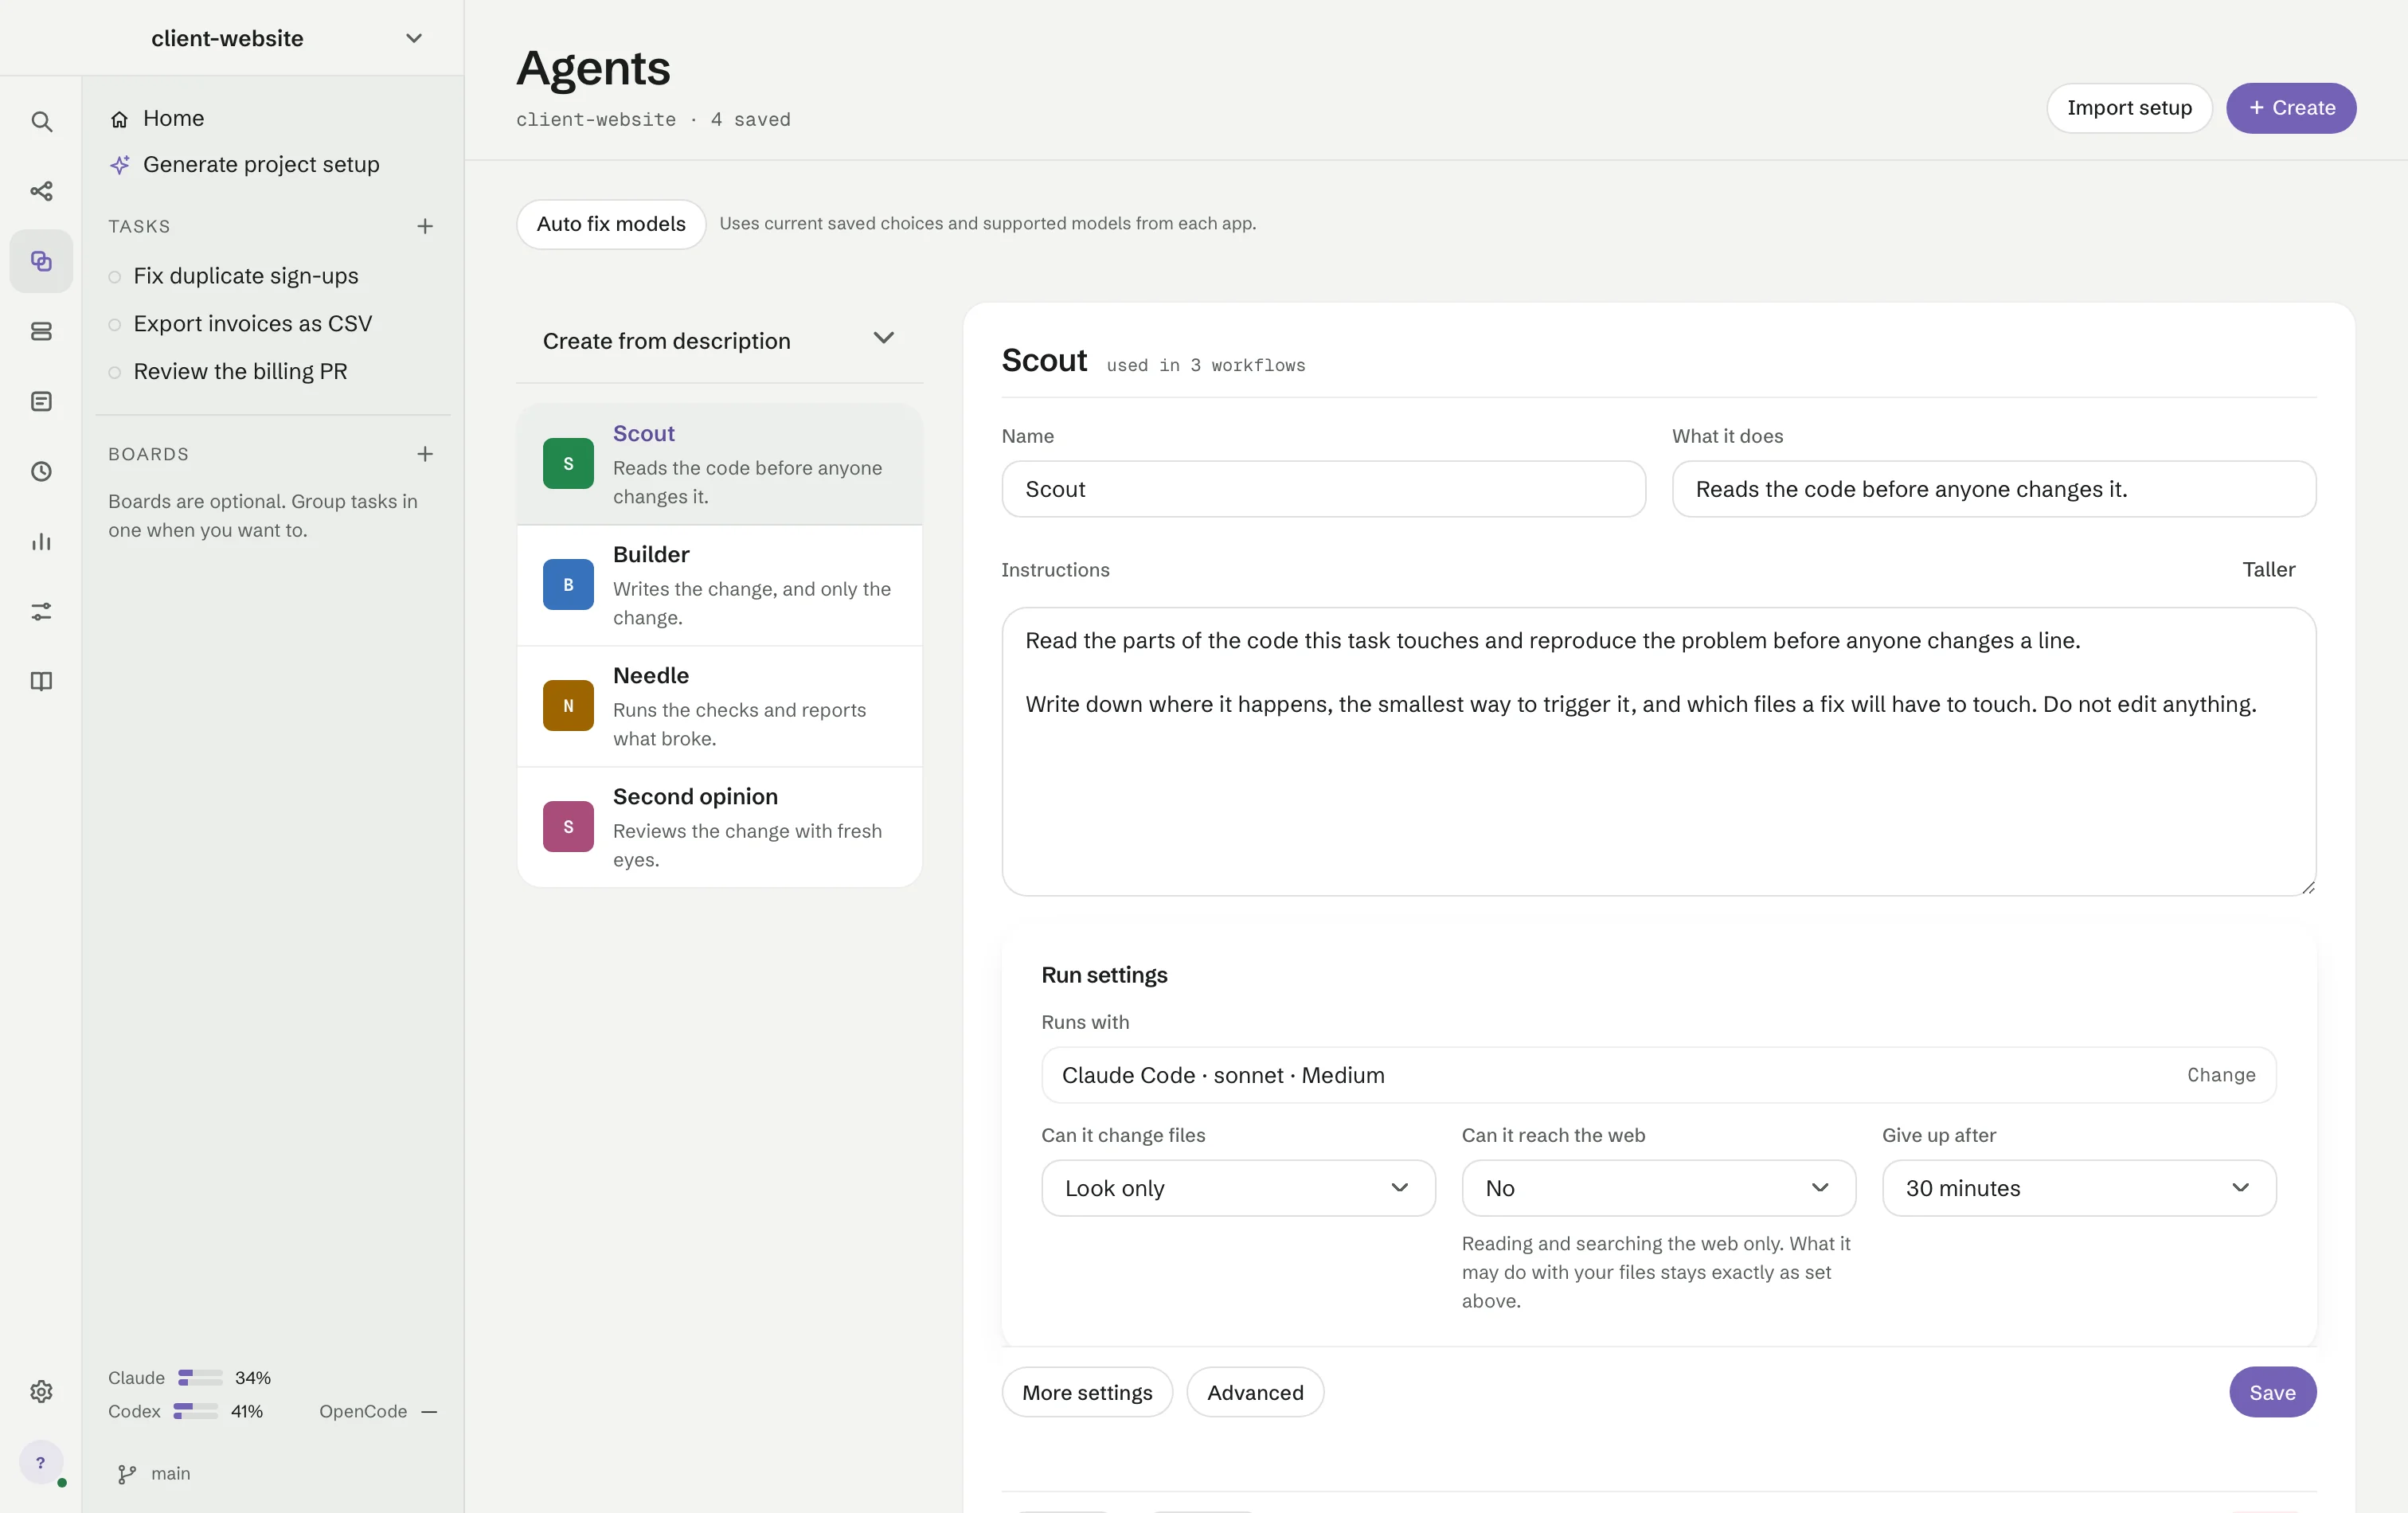Open the bar chart stats icon
The height and width of the screenshot is (1513, 2408).
coord(41,541)
